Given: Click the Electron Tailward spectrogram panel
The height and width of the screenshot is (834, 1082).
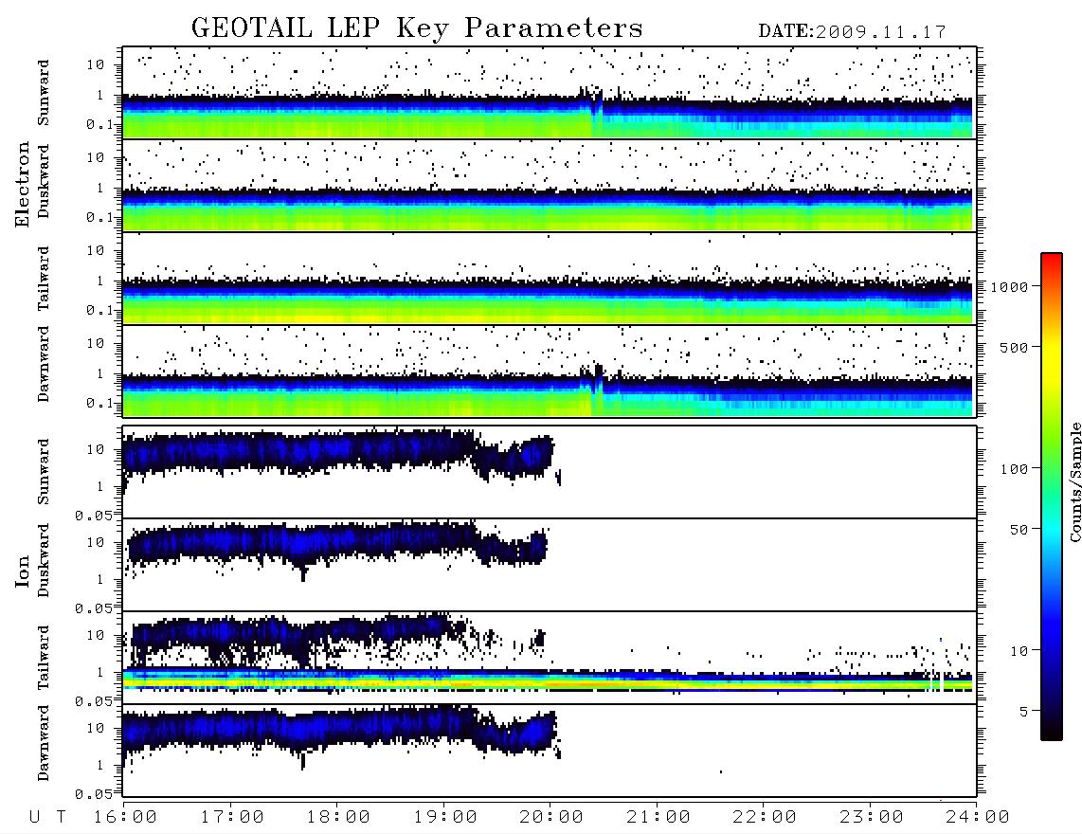Looking at the screenshot, I should 550,279.
